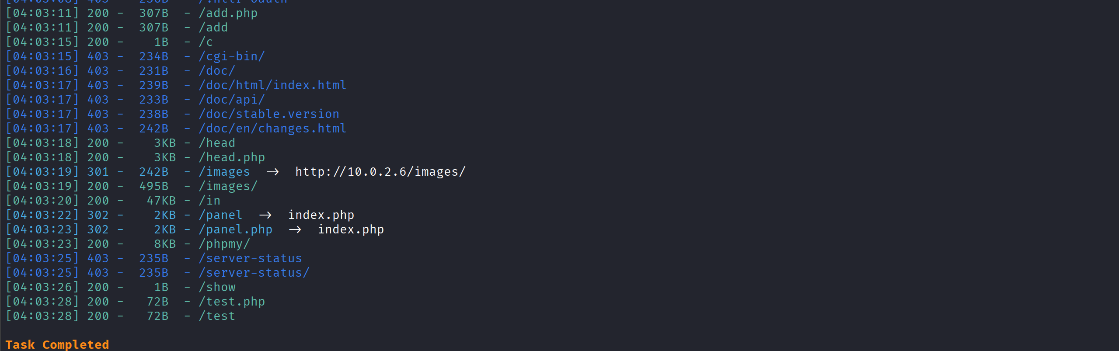The width and height of the screenshot is (1119, 351).
Task: Click the /show result path
Action: click(217, 287)
